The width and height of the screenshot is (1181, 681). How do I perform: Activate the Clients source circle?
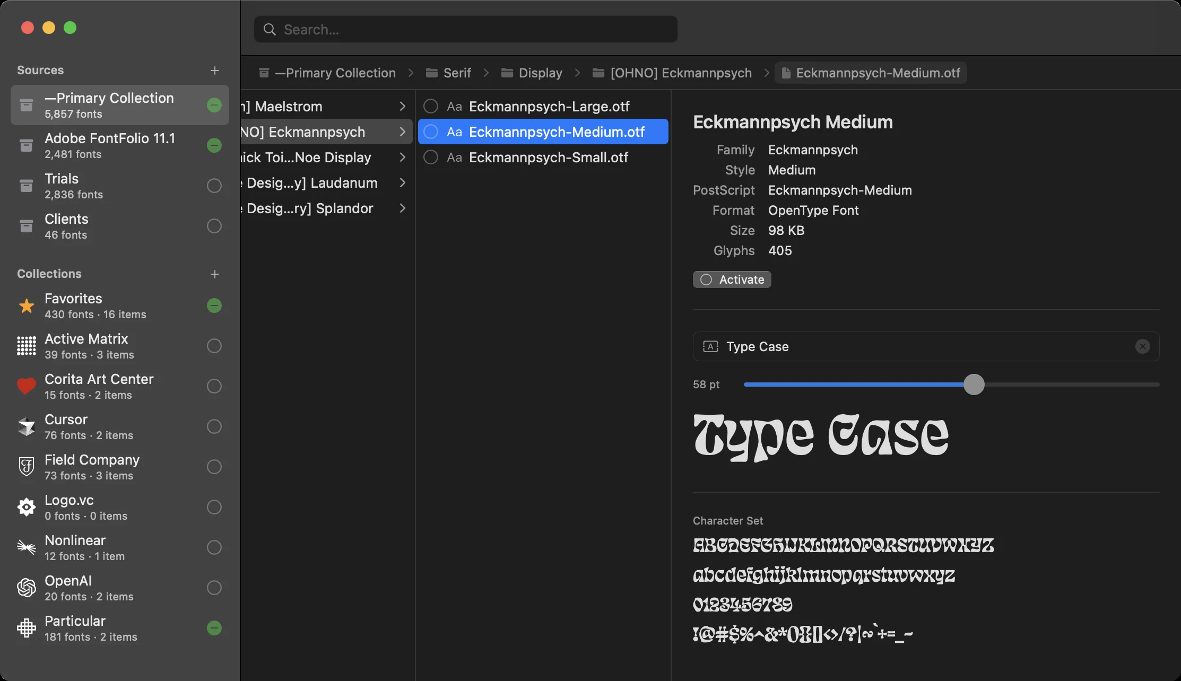click(x=214, y=226)
